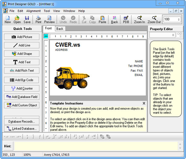Viewport: 186px width, 159px height.
Task: Open Preview from the toolbar
Action: [49, 19]
